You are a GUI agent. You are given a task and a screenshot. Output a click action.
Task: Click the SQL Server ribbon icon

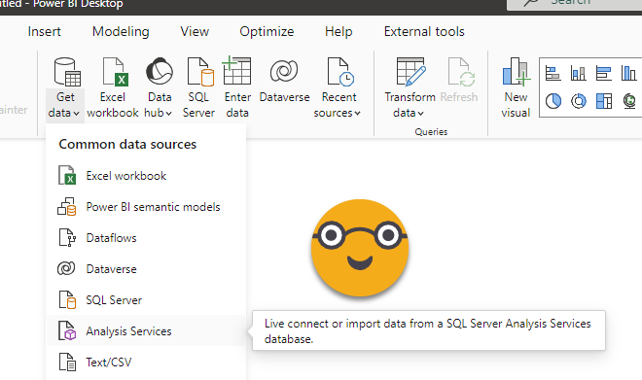200,72
